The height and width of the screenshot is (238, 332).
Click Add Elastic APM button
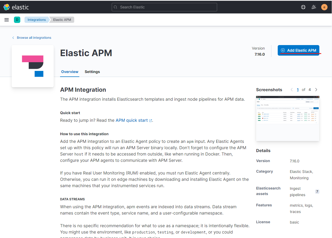[299, 50]
